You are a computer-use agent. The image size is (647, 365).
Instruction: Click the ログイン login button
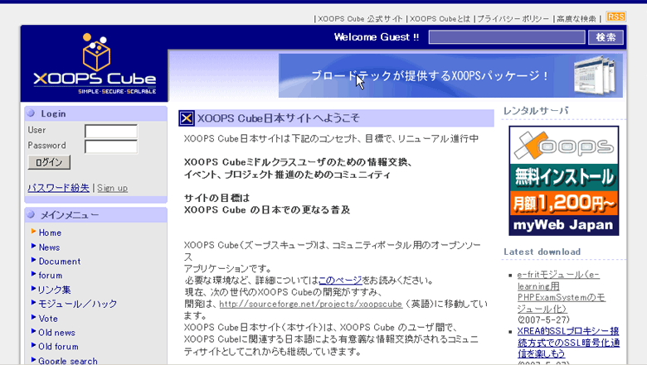(49, 162)
